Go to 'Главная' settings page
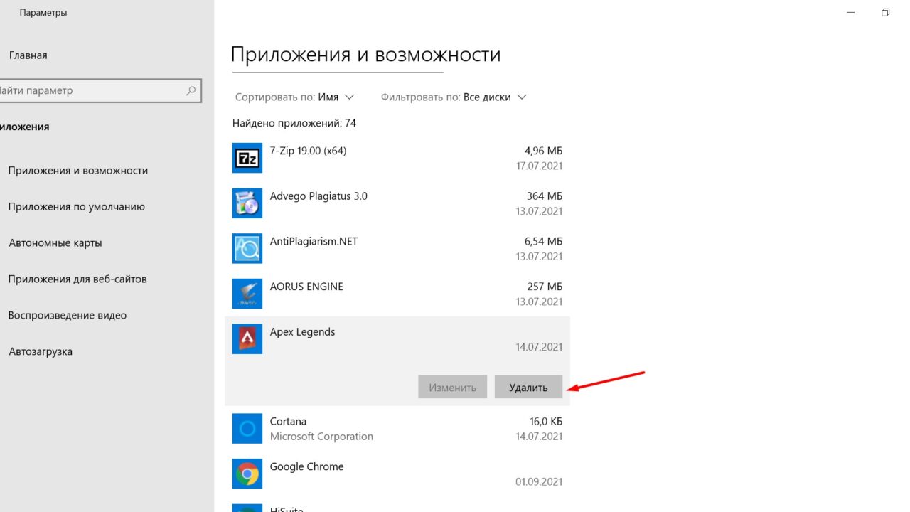The height and width of the screenshot is (512, 910). click(28, 55)
